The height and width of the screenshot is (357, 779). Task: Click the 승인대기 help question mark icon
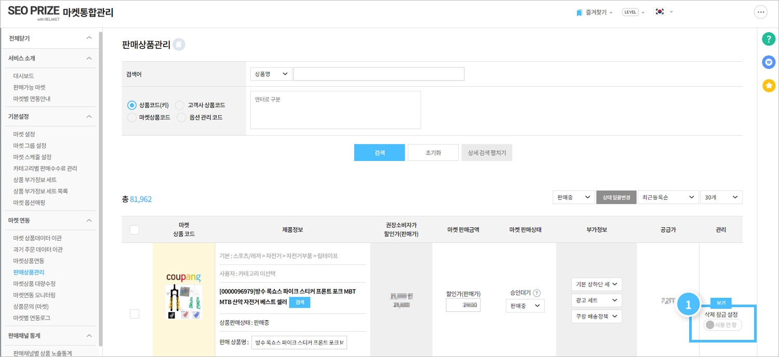coord(537,293)
